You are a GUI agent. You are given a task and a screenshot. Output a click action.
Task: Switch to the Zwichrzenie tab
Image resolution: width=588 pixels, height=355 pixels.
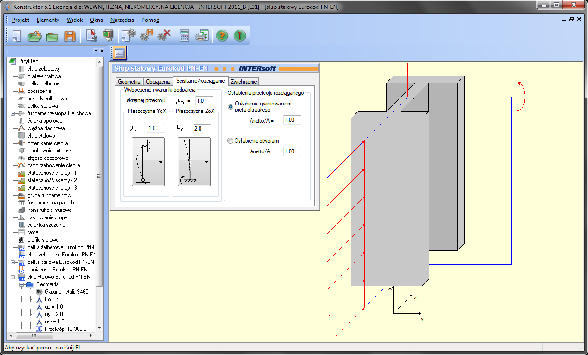click(244, 82)
